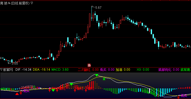Viewport: 191px width, 99px height.
Task: Click the red 涨 badge below the chart
Action: 89,65
